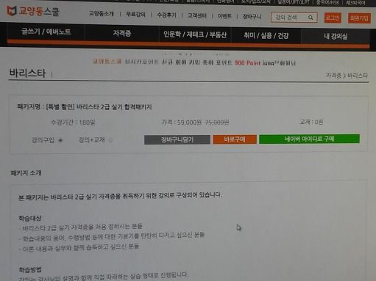376x281 pixels.
Task: Open the 고객센터 menu link
Action: 197,15
